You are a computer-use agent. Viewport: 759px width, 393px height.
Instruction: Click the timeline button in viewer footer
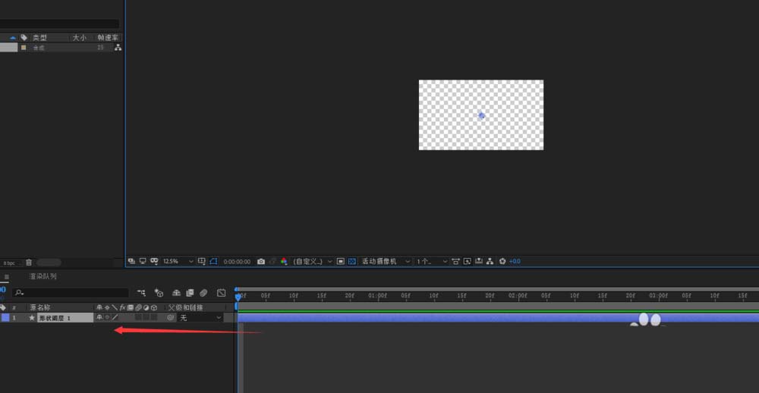(479, 261)
